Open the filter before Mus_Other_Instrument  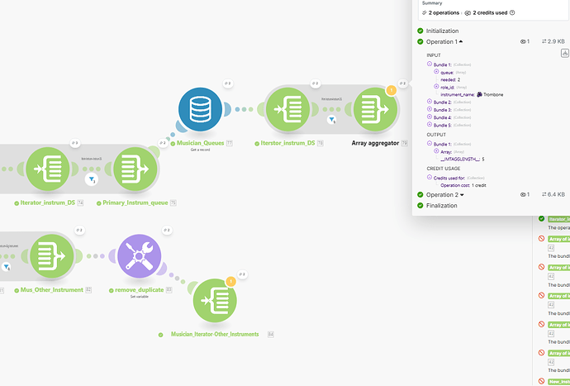coord(7,267)
